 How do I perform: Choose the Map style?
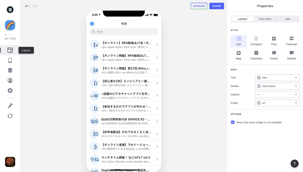pos(239,55)
